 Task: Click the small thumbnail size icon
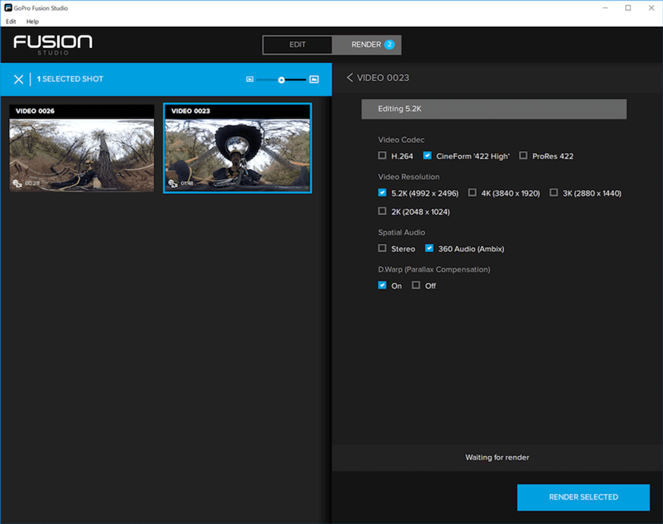click(250, 79)
